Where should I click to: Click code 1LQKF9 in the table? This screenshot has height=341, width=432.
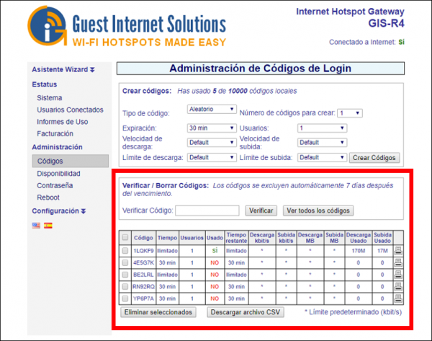143,251
